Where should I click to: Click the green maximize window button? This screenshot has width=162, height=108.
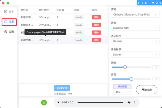pos(8,3)
